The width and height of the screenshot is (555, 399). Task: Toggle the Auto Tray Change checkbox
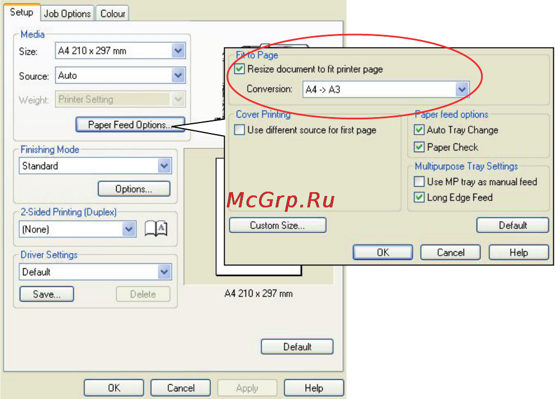coord(419,130)
